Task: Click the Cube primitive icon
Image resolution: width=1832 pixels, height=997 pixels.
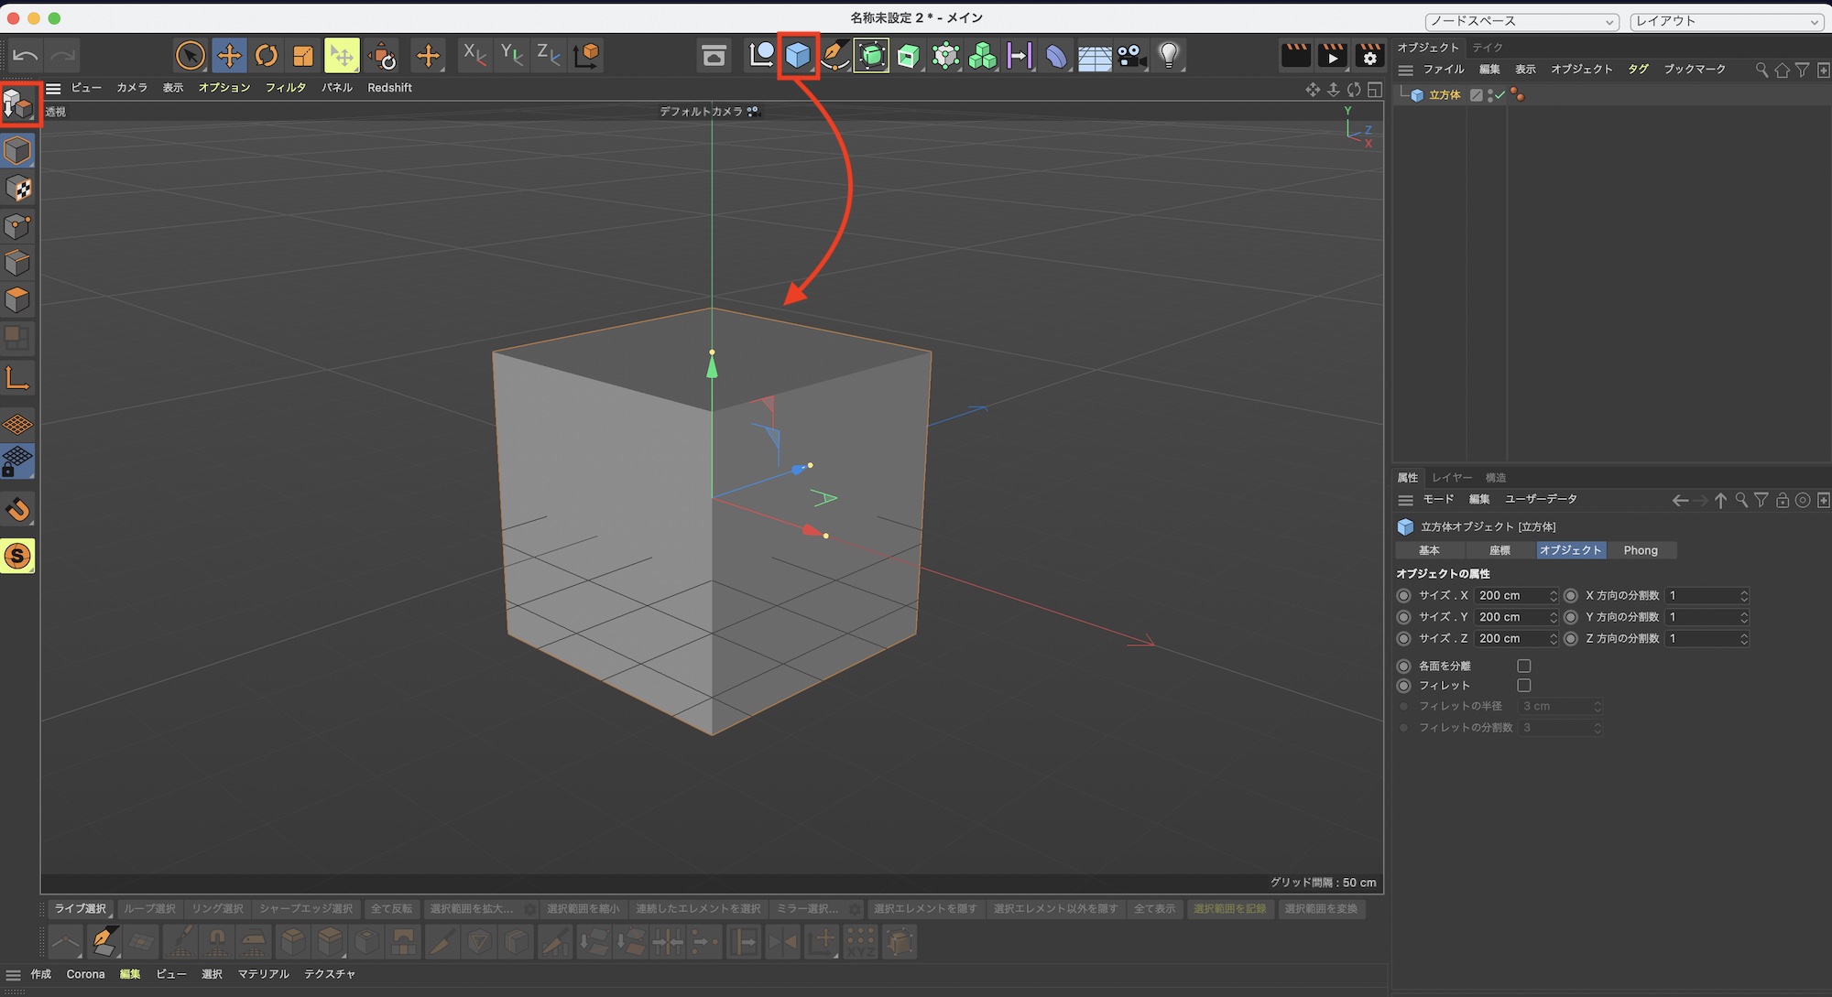Action: 798,56
